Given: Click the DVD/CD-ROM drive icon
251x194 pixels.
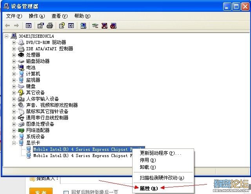Looking at the screenshot, I should coord(21,42).
